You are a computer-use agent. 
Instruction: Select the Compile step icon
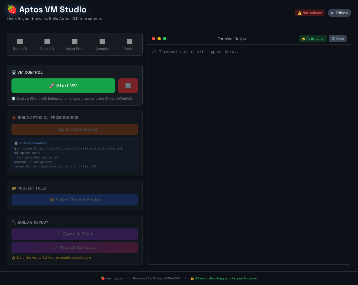tap(102, 41)
